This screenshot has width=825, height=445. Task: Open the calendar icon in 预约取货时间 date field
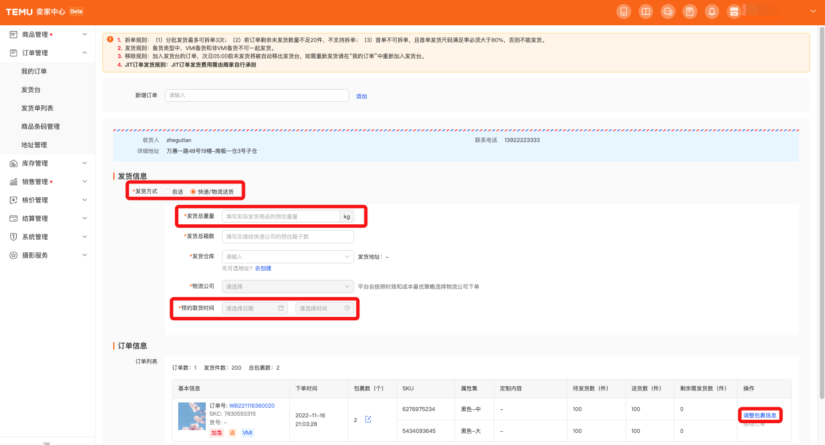[x=281, y=308]
